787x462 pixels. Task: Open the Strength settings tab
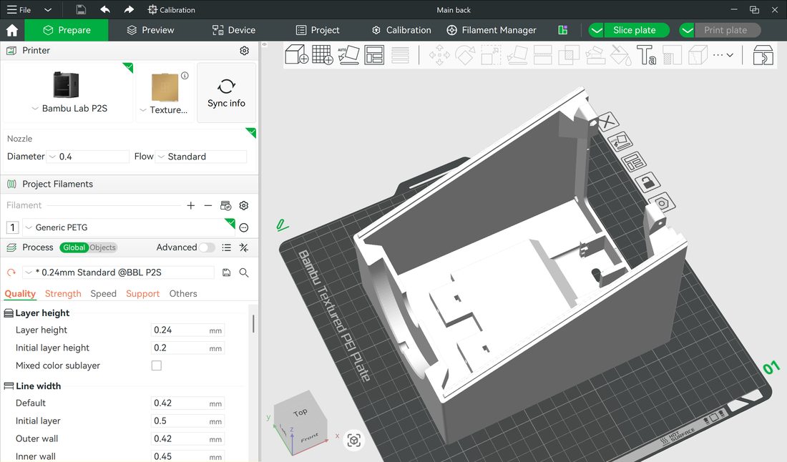63,293
